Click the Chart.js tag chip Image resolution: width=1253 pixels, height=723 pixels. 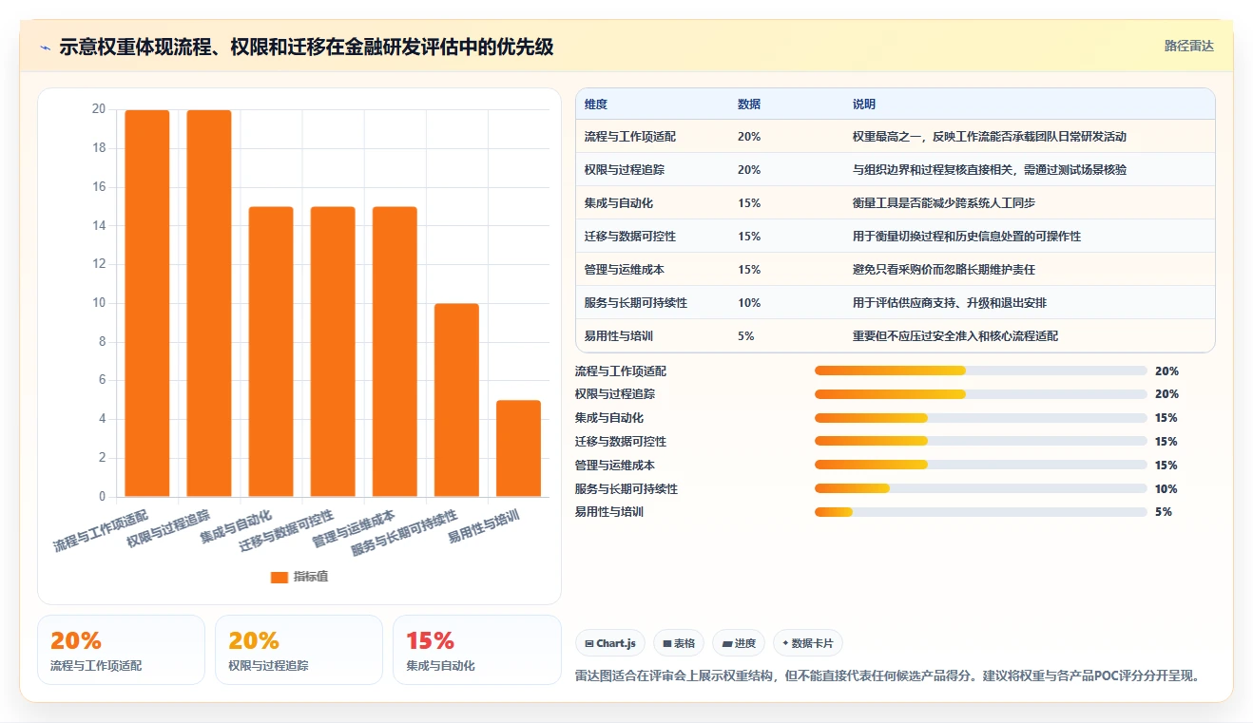point(610,643)
